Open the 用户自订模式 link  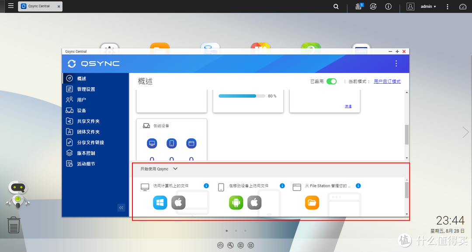click(387, 82)
